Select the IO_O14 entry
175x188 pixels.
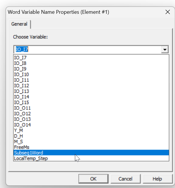coord(91,125)
